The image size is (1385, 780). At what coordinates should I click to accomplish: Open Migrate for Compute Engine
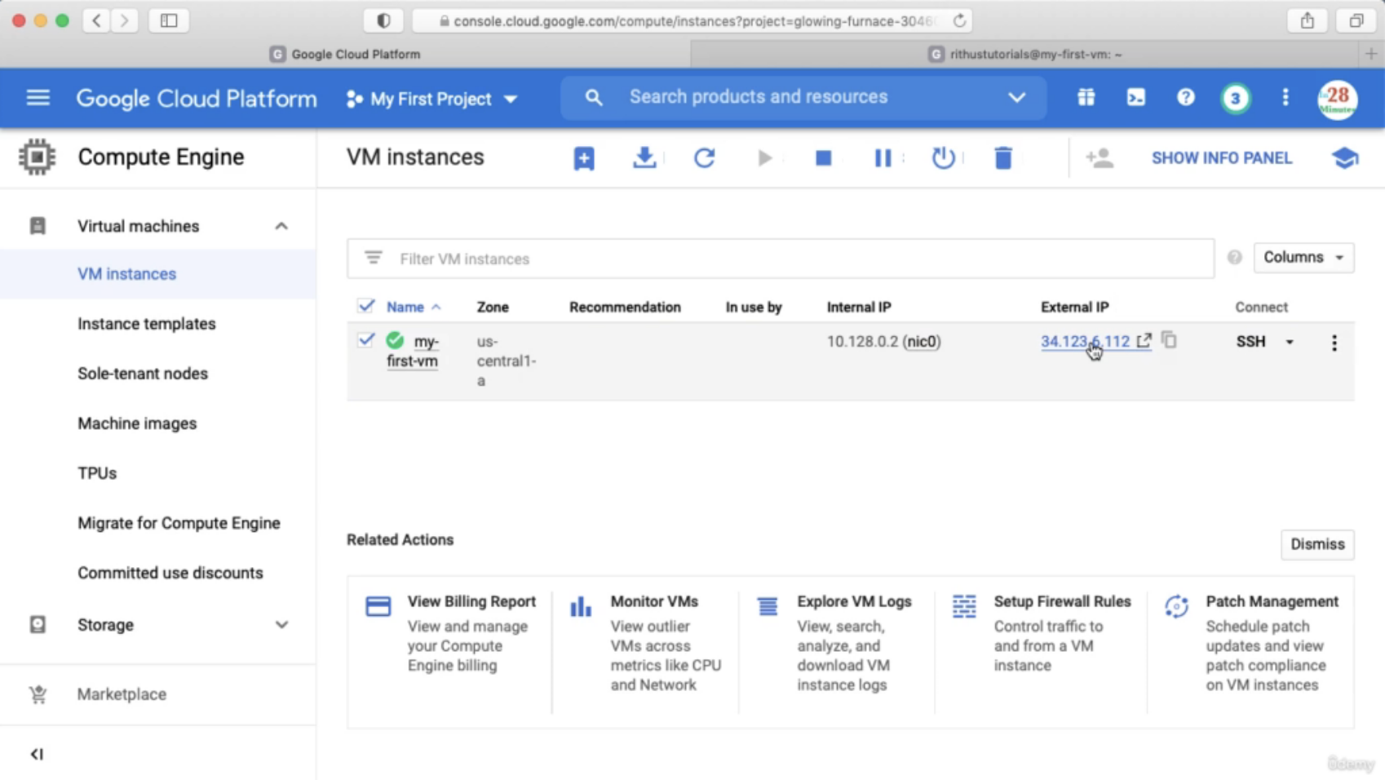click(179, 523)
